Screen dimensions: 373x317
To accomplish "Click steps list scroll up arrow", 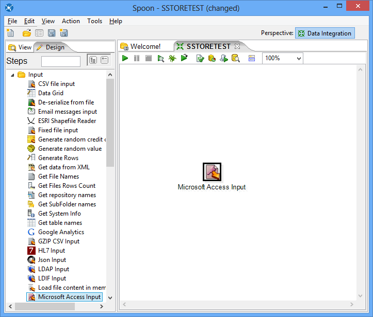I will click(x=110, y=75).
